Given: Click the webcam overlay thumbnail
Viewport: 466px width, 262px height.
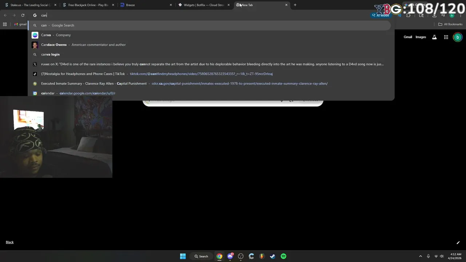Looking at the screenshot, I should point(56,137).
